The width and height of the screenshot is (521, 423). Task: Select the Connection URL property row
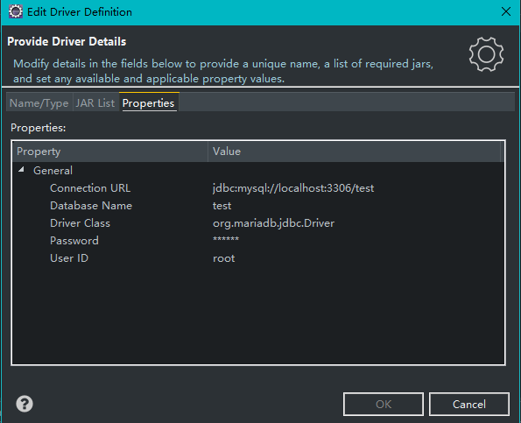coord(257,188)
